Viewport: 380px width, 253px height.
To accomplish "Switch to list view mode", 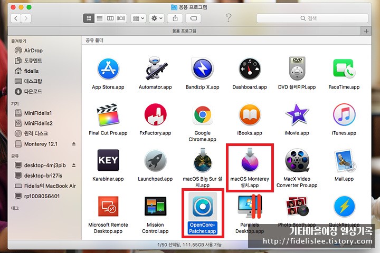I will (100, 18).
